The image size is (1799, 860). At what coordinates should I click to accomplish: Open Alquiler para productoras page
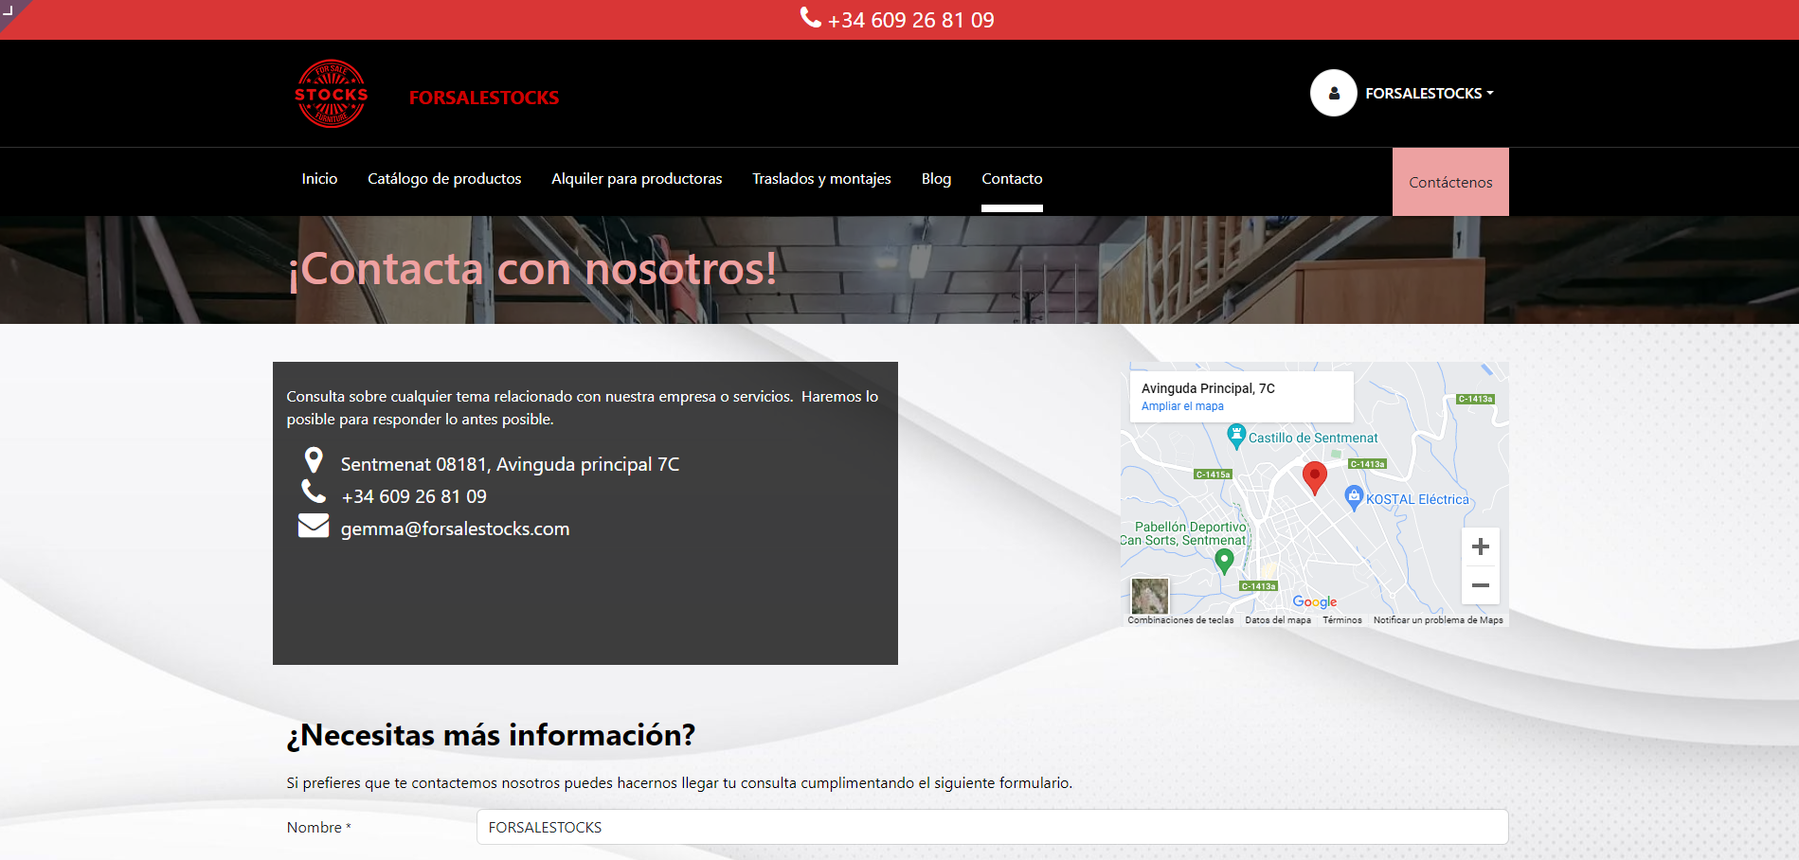pos(637,178)
